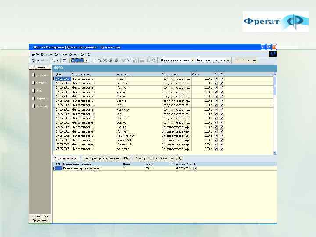Viewport: 316px width, 237px height.
Task: Click the play-style next record arrow
Action: tap(248, 61)
